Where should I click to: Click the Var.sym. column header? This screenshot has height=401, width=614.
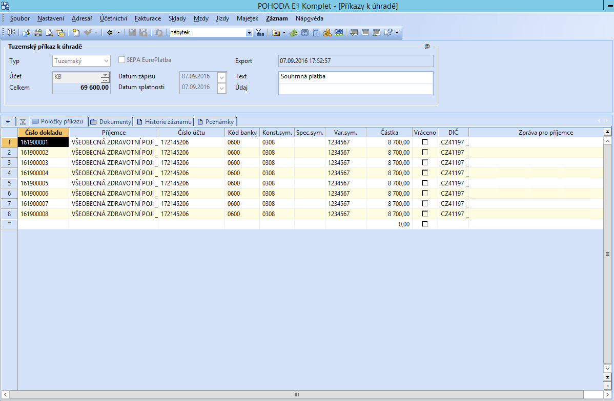[x=346, y=132]
